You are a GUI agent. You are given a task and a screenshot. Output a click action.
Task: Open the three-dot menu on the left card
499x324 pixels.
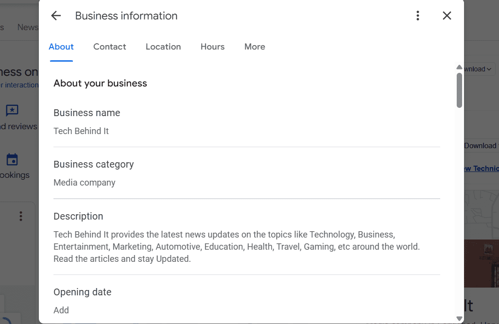[x=20, y=216]
